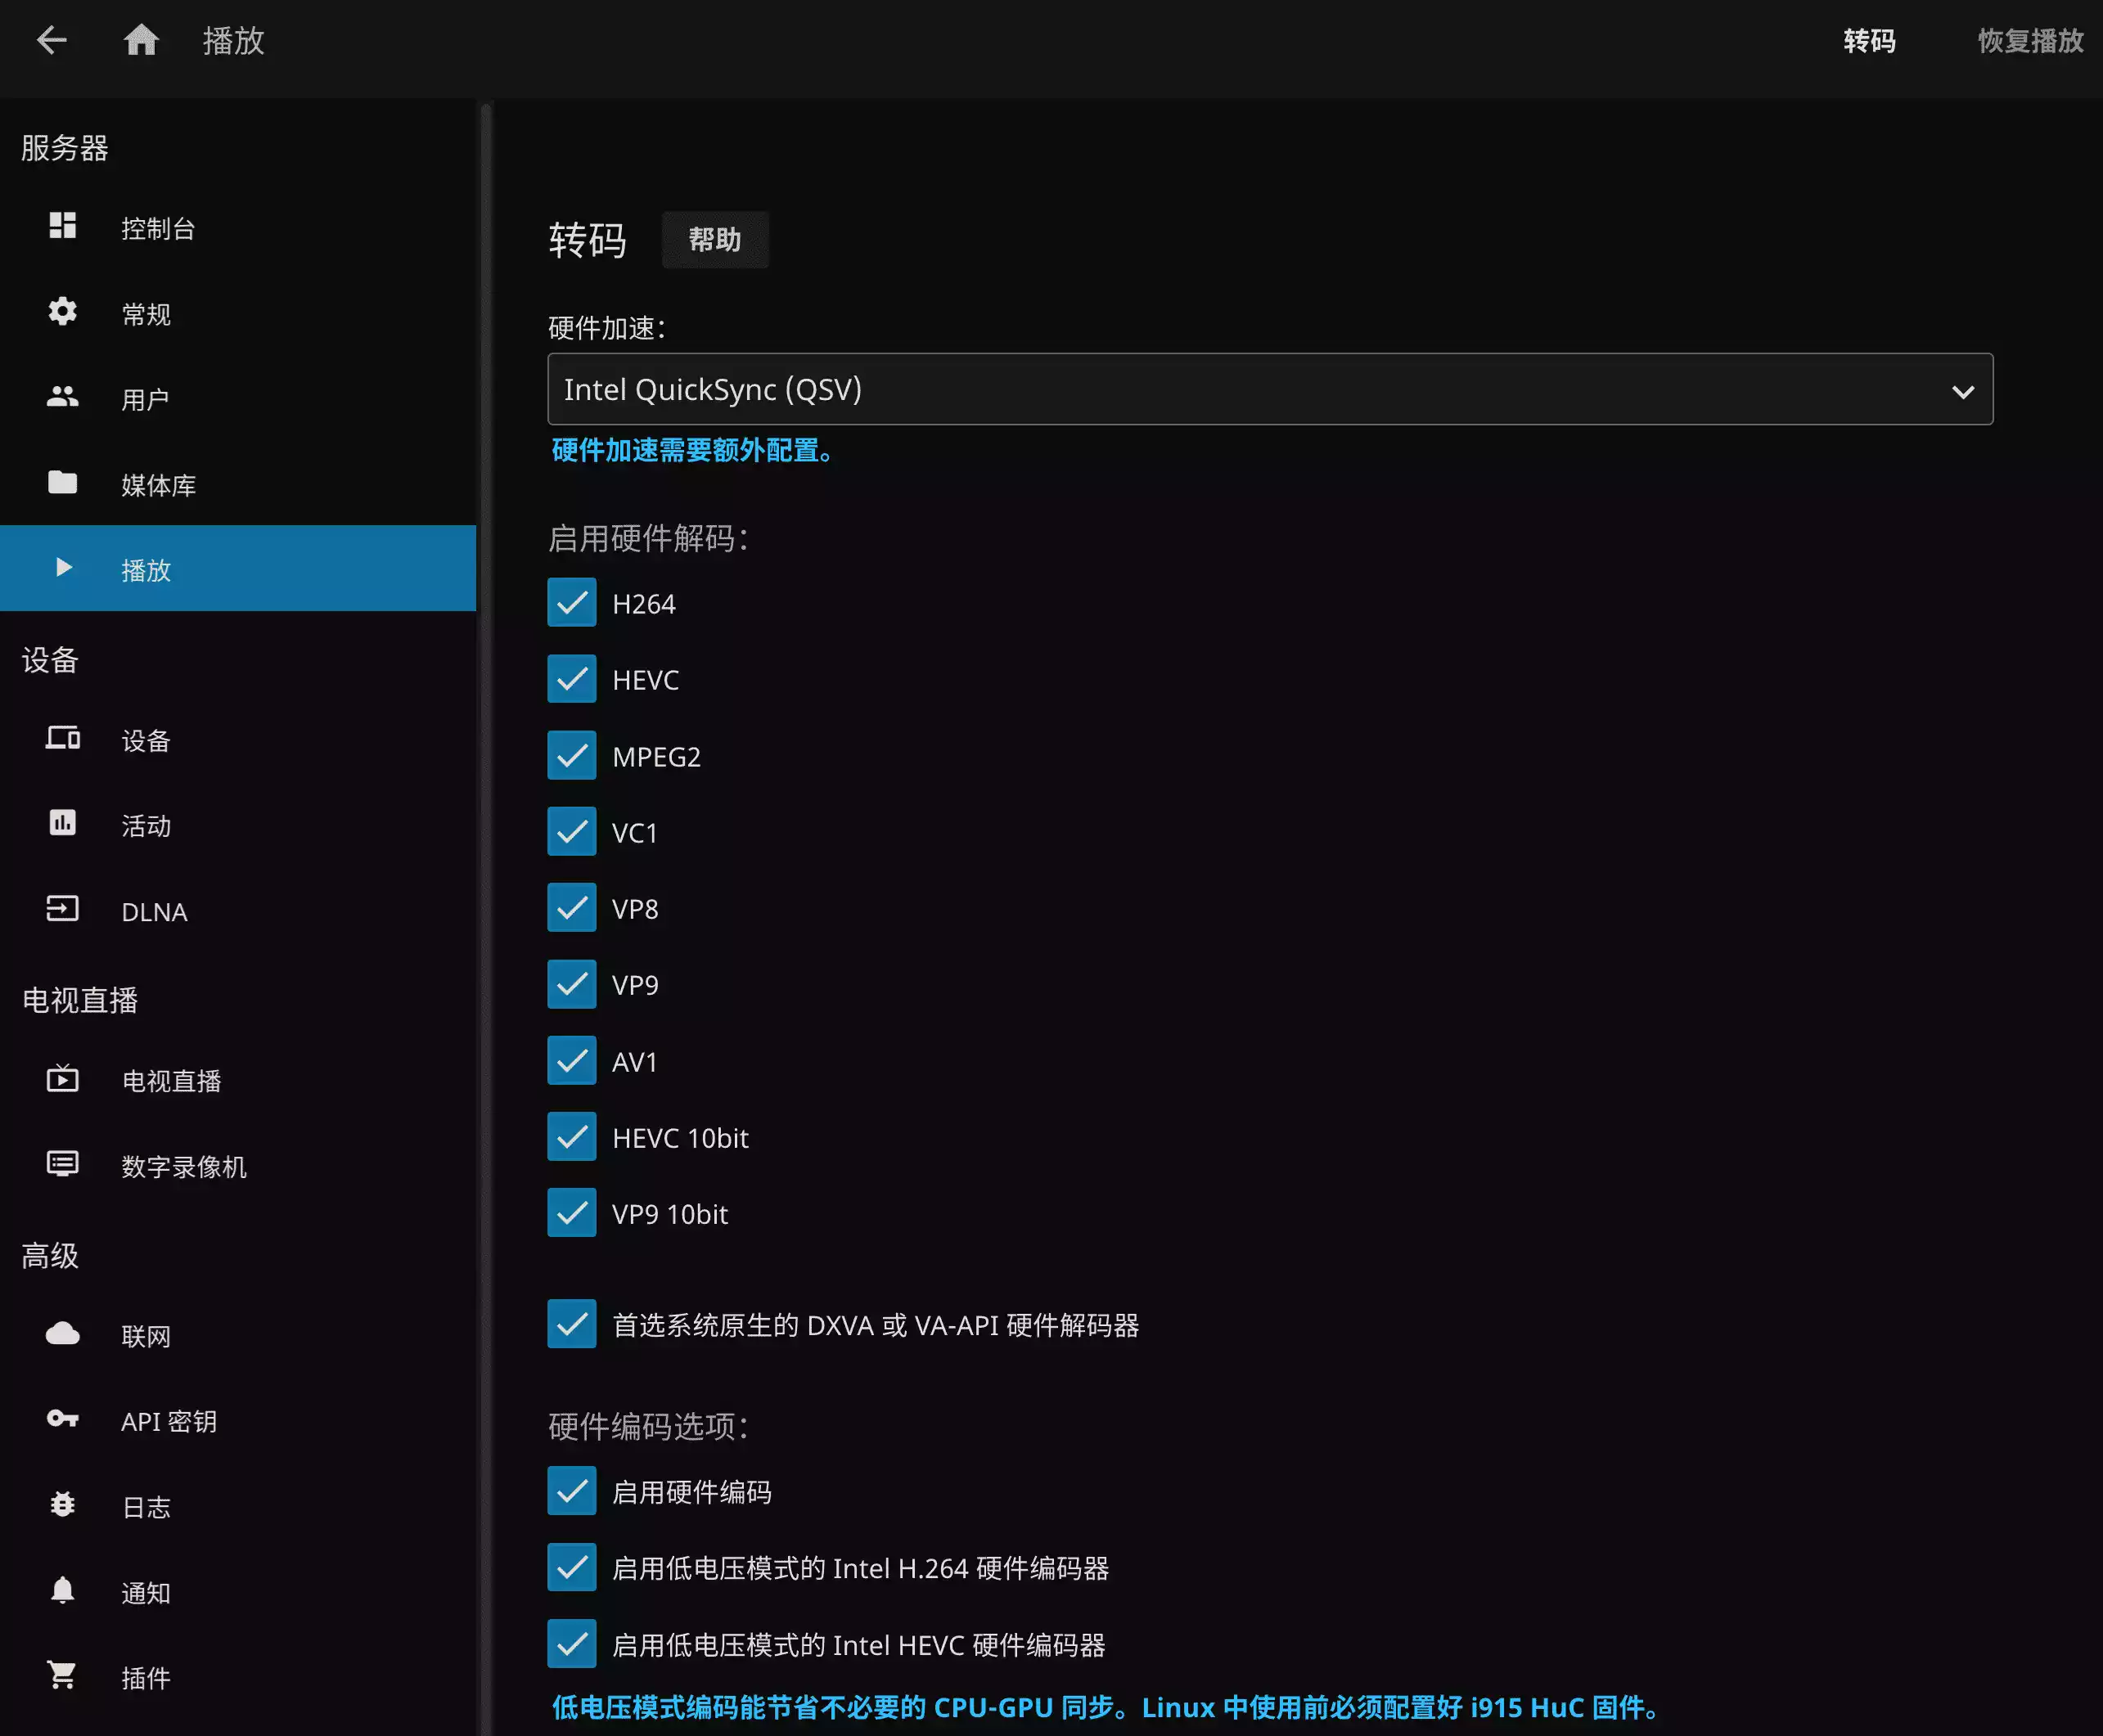Open the 媒体库 libraries section

coord(160,484)
